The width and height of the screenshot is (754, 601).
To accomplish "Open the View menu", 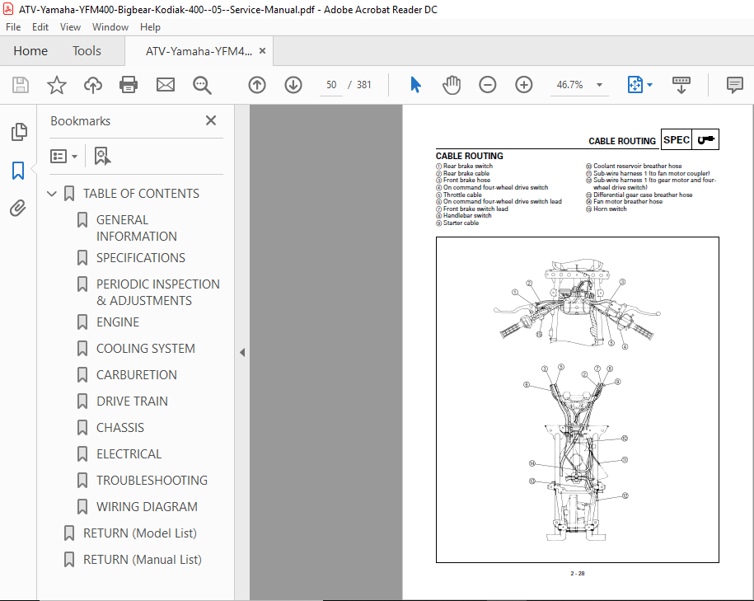I will click(70, 27).
